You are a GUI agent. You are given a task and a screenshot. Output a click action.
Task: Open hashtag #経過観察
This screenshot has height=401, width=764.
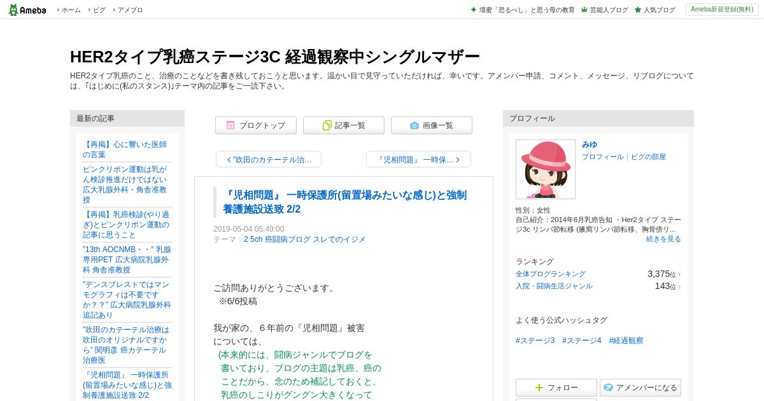click(626, 341)
